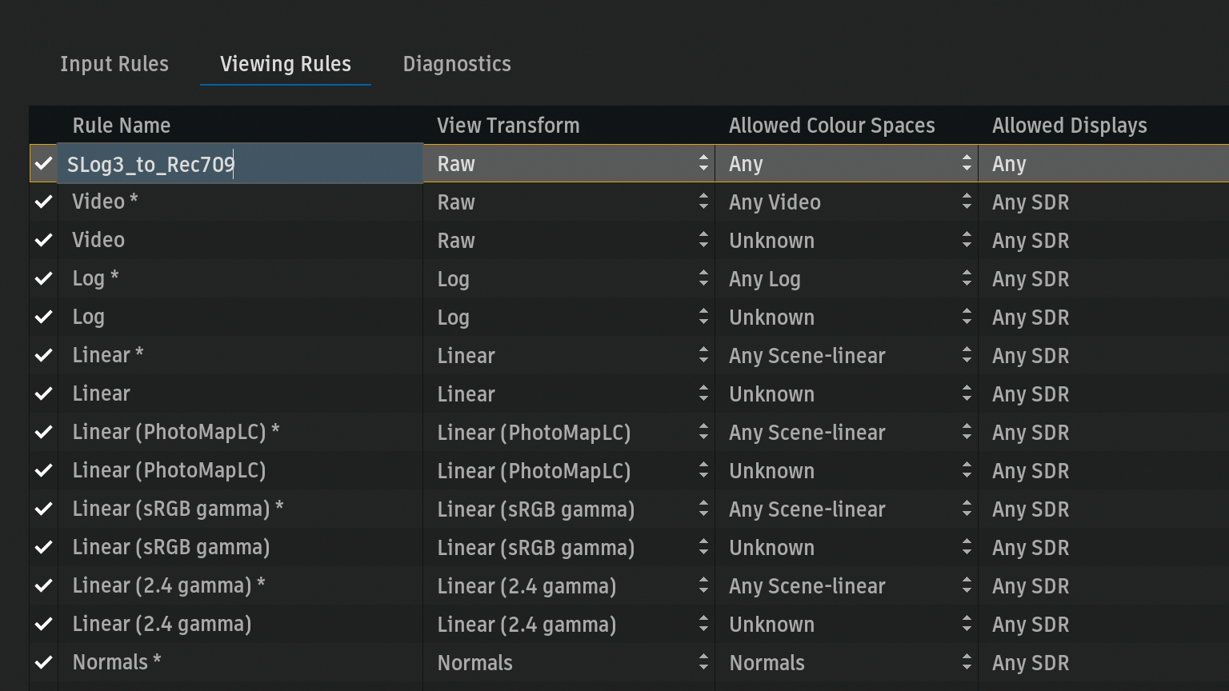Viewport: 1229px width, 691px height.
Task: Click Any SDR in the Normals * row
Action: (x=1031, y=663)
